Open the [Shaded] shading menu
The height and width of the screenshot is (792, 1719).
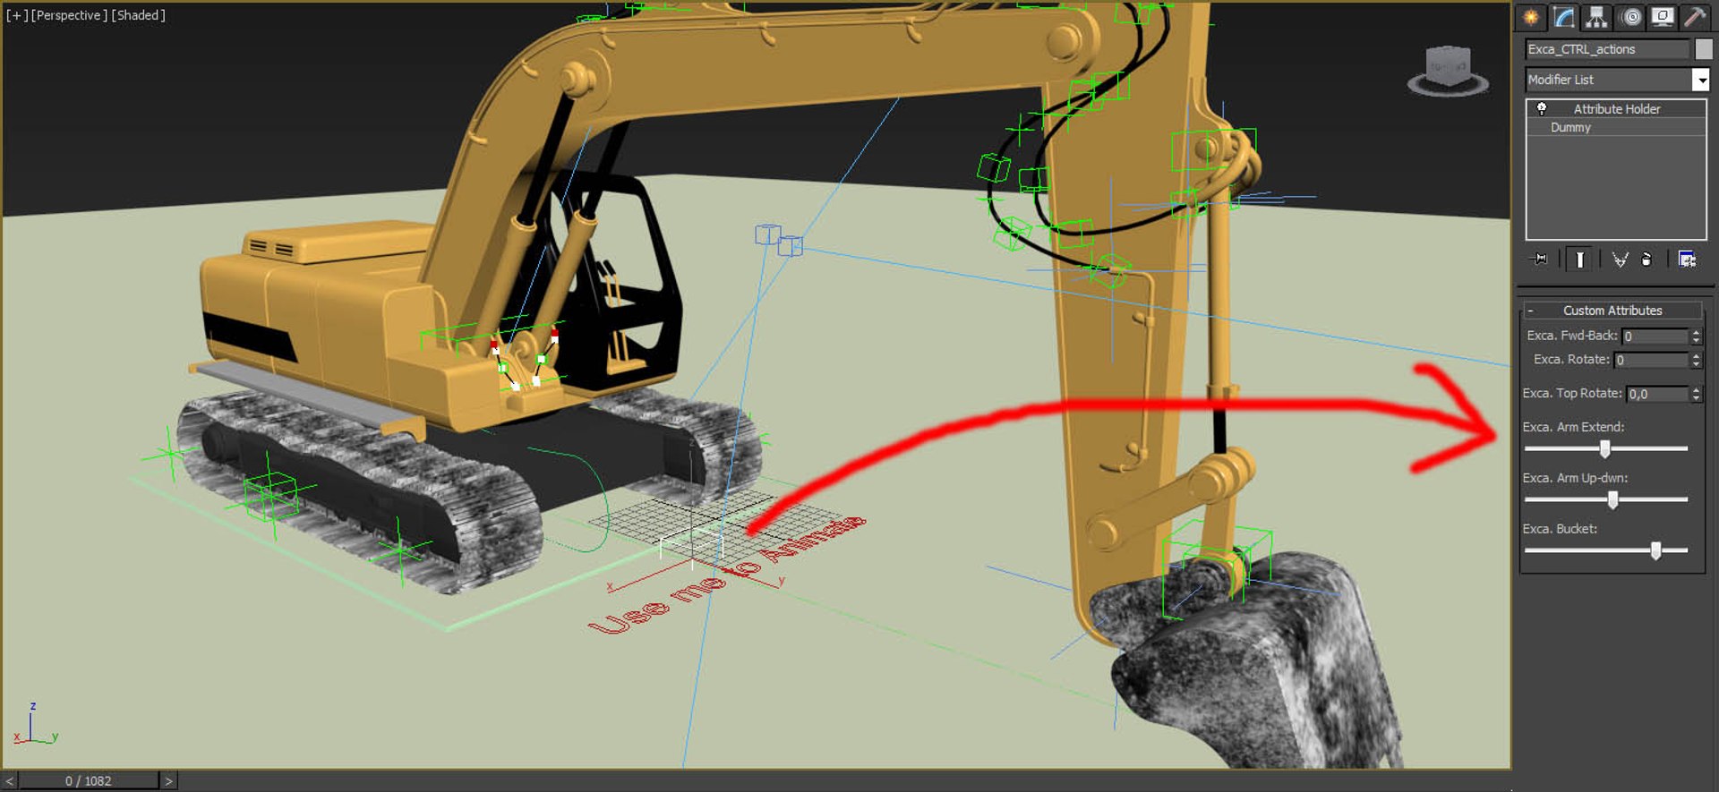click(138, 15)
